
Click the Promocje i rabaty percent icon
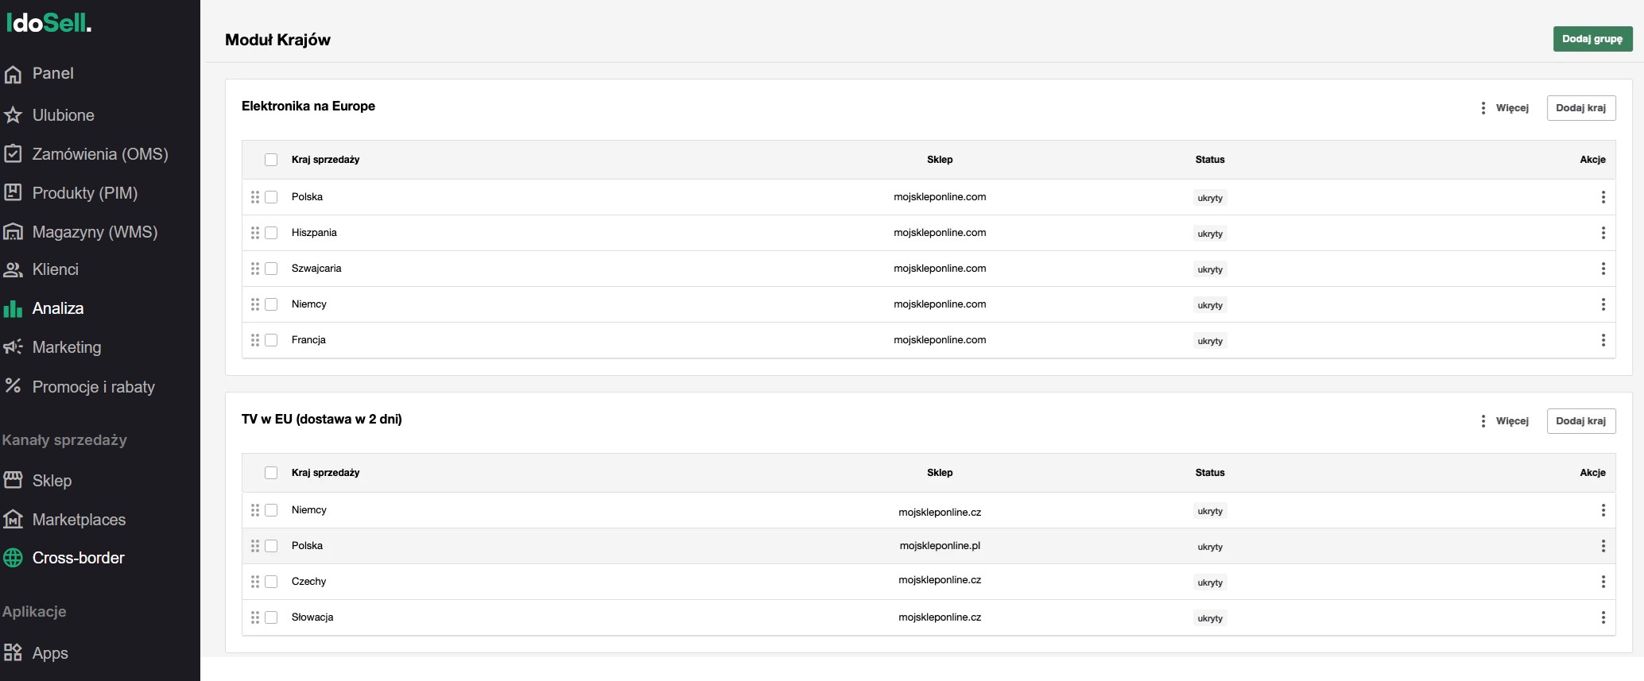(x=13, y=386)
